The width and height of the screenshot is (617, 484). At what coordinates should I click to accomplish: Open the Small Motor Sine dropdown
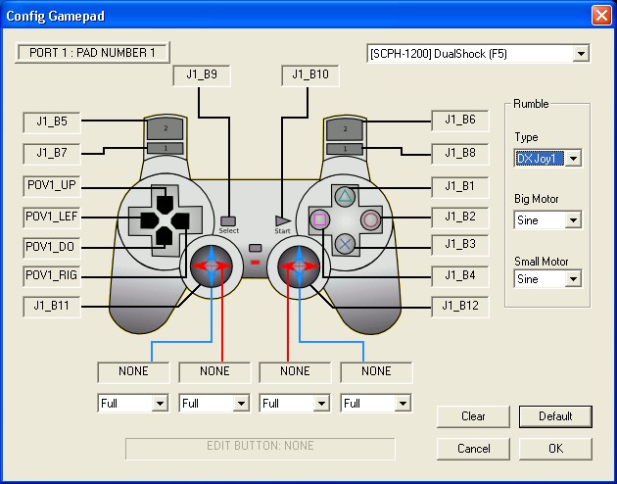click(573, 279)
